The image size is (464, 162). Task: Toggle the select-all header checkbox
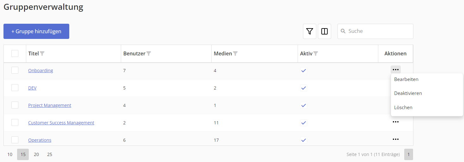click(x=15, y=53)
